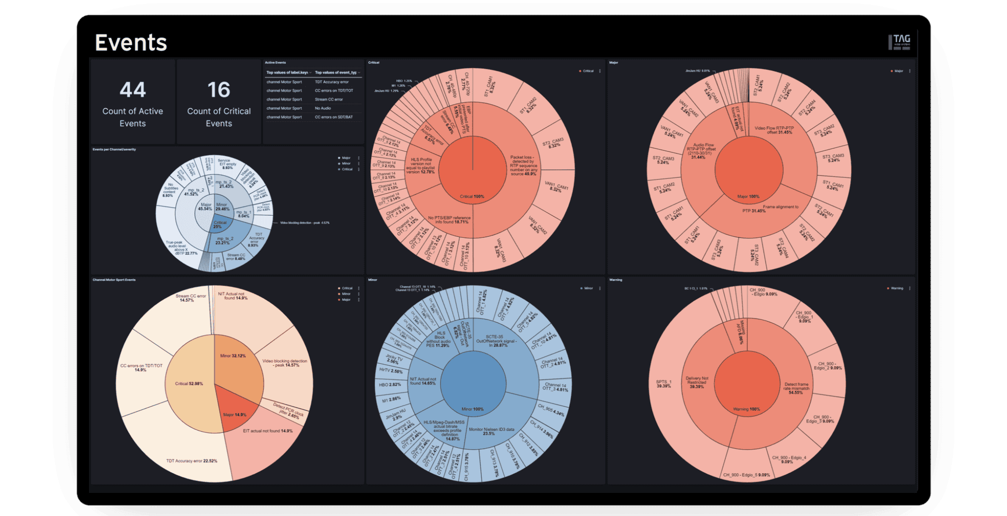Screen dimensions: 1007x516
Task: Click the Count of Active Events metric
Action: pos(133,103)
